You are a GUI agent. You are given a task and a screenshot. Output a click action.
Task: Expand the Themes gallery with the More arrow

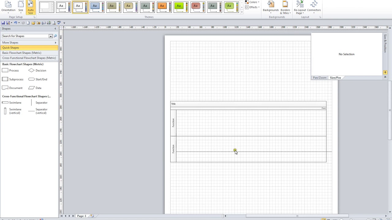tap(242, 12)
